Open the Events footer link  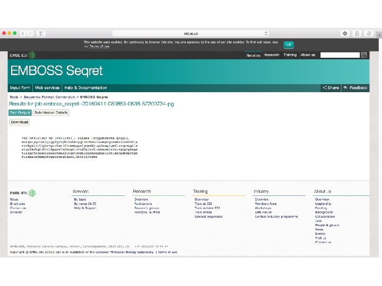(320, 234)
